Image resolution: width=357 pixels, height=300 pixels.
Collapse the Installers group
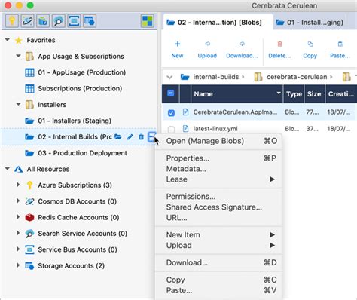pos(18,104)
